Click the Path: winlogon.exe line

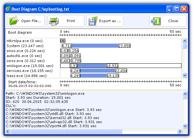(x=45, y=93)
